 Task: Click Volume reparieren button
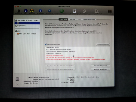[x=100, y=69]
